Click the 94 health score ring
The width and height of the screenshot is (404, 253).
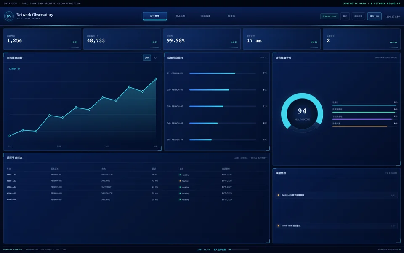(x=302, y=113)
